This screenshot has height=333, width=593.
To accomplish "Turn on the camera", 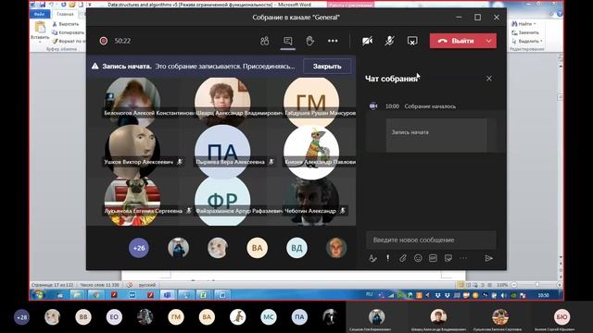I will [367, 41].
